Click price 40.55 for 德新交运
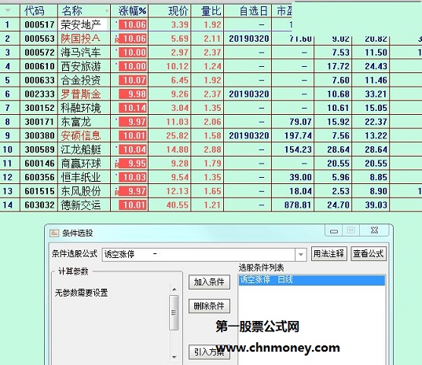Screen dimensions: 422x365 pyautogui.click(x=178, y=205)
